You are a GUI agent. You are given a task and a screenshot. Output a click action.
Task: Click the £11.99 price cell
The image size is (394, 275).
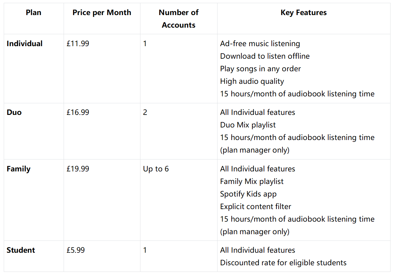tap(78, 44)
